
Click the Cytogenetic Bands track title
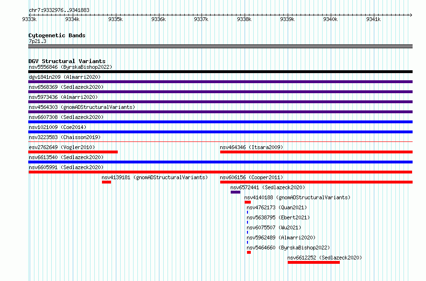(57, 35)
